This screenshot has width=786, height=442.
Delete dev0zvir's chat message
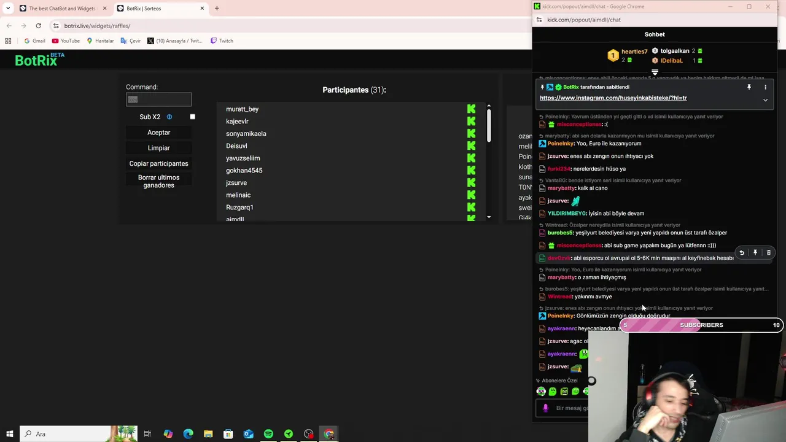pos(768,253)
